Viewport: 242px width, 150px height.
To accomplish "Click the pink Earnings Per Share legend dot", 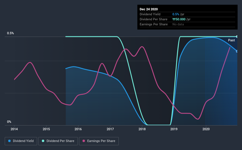I will 84,141.
